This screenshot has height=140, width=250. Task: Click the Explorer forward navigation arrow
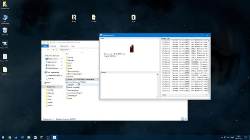tap(48, 50)
